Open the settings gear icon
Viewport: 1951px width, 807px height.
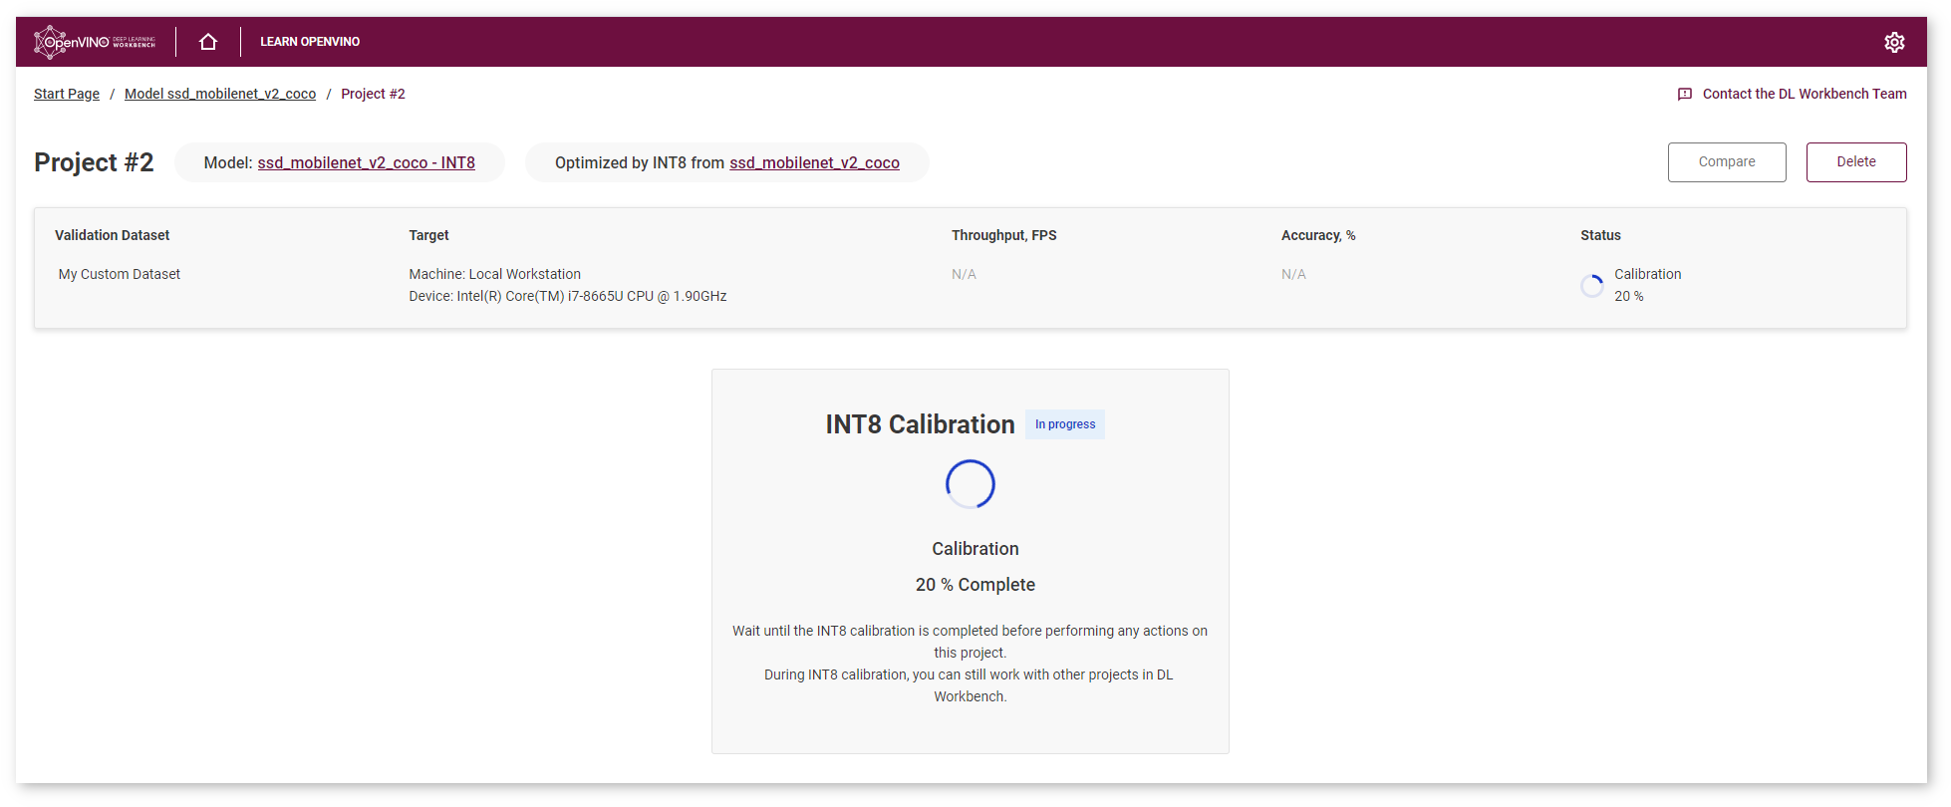1894,42
